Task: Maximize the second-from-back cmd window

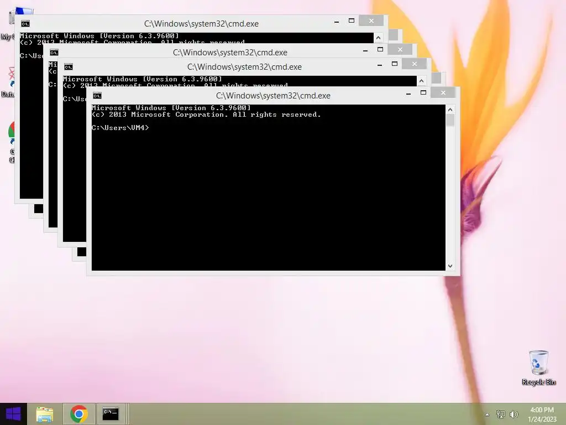Action: [x=380, y=49]
